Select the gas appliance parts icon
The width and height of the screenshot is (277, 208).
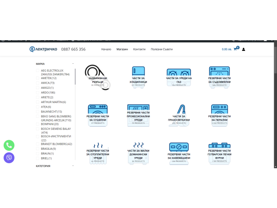click(179, 73)
